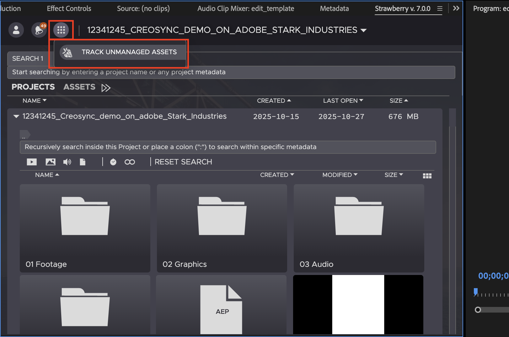Click the grid apps menu icon
The image size is (509, 337).
point(61,30)
